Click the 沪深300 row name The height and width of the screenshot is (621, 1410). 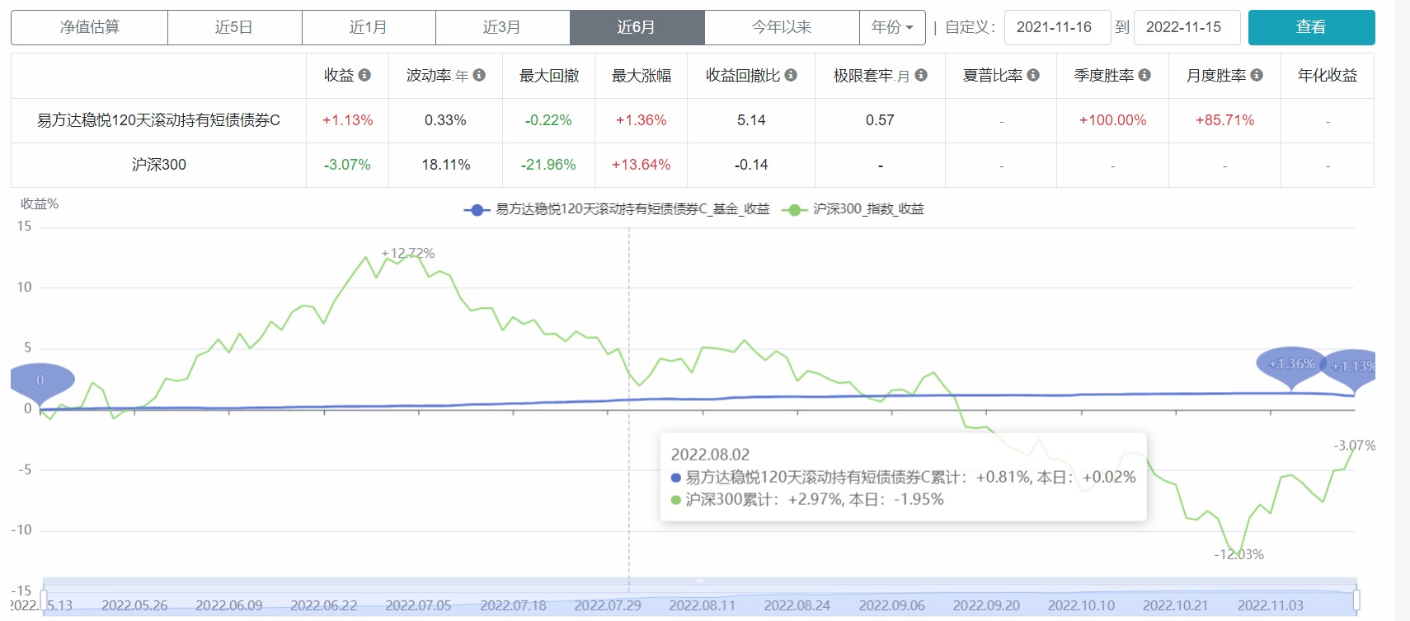[158, 165]
